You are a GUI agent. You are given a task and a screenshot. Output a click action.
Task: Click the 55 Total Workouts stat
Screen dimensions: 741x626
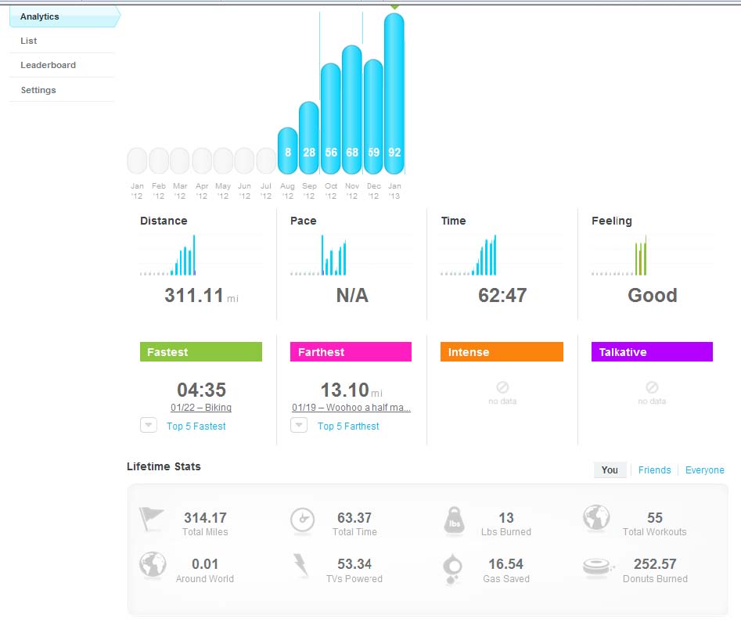coord(655,518)
